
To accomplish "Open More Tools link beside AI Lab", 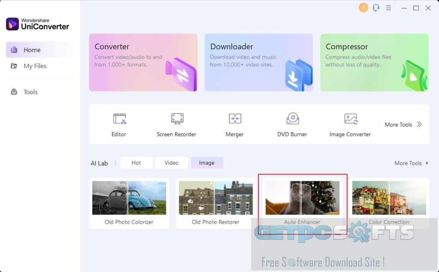I will 411,163.
